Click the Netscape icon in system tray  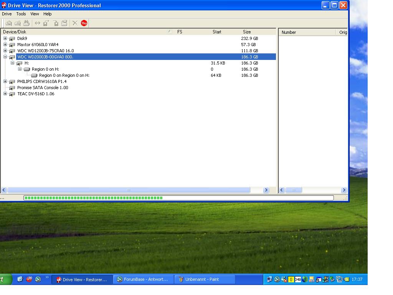277,279
